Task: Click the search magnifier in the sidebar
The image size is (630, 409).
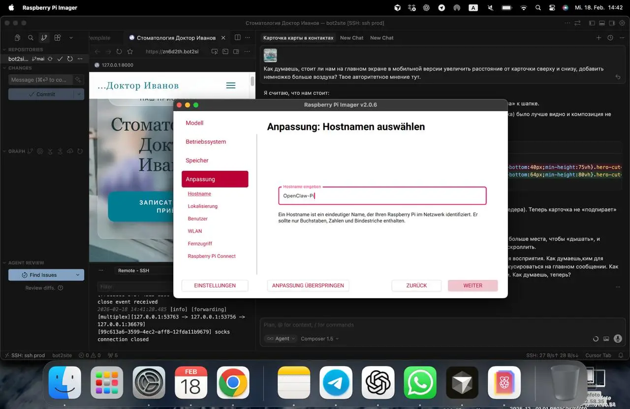Action: 31,38
